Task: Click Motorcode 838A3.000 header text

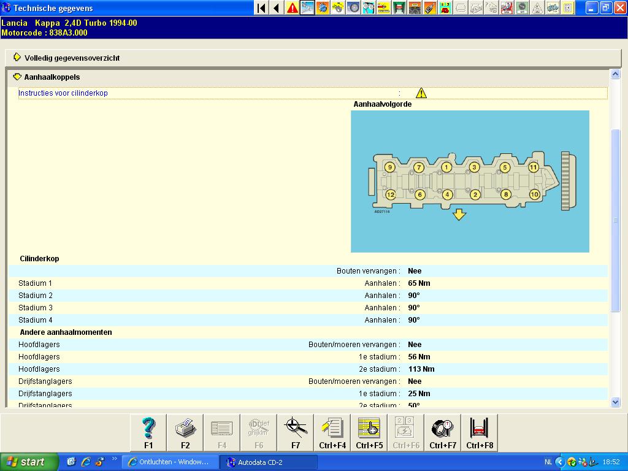Action: 44,33
